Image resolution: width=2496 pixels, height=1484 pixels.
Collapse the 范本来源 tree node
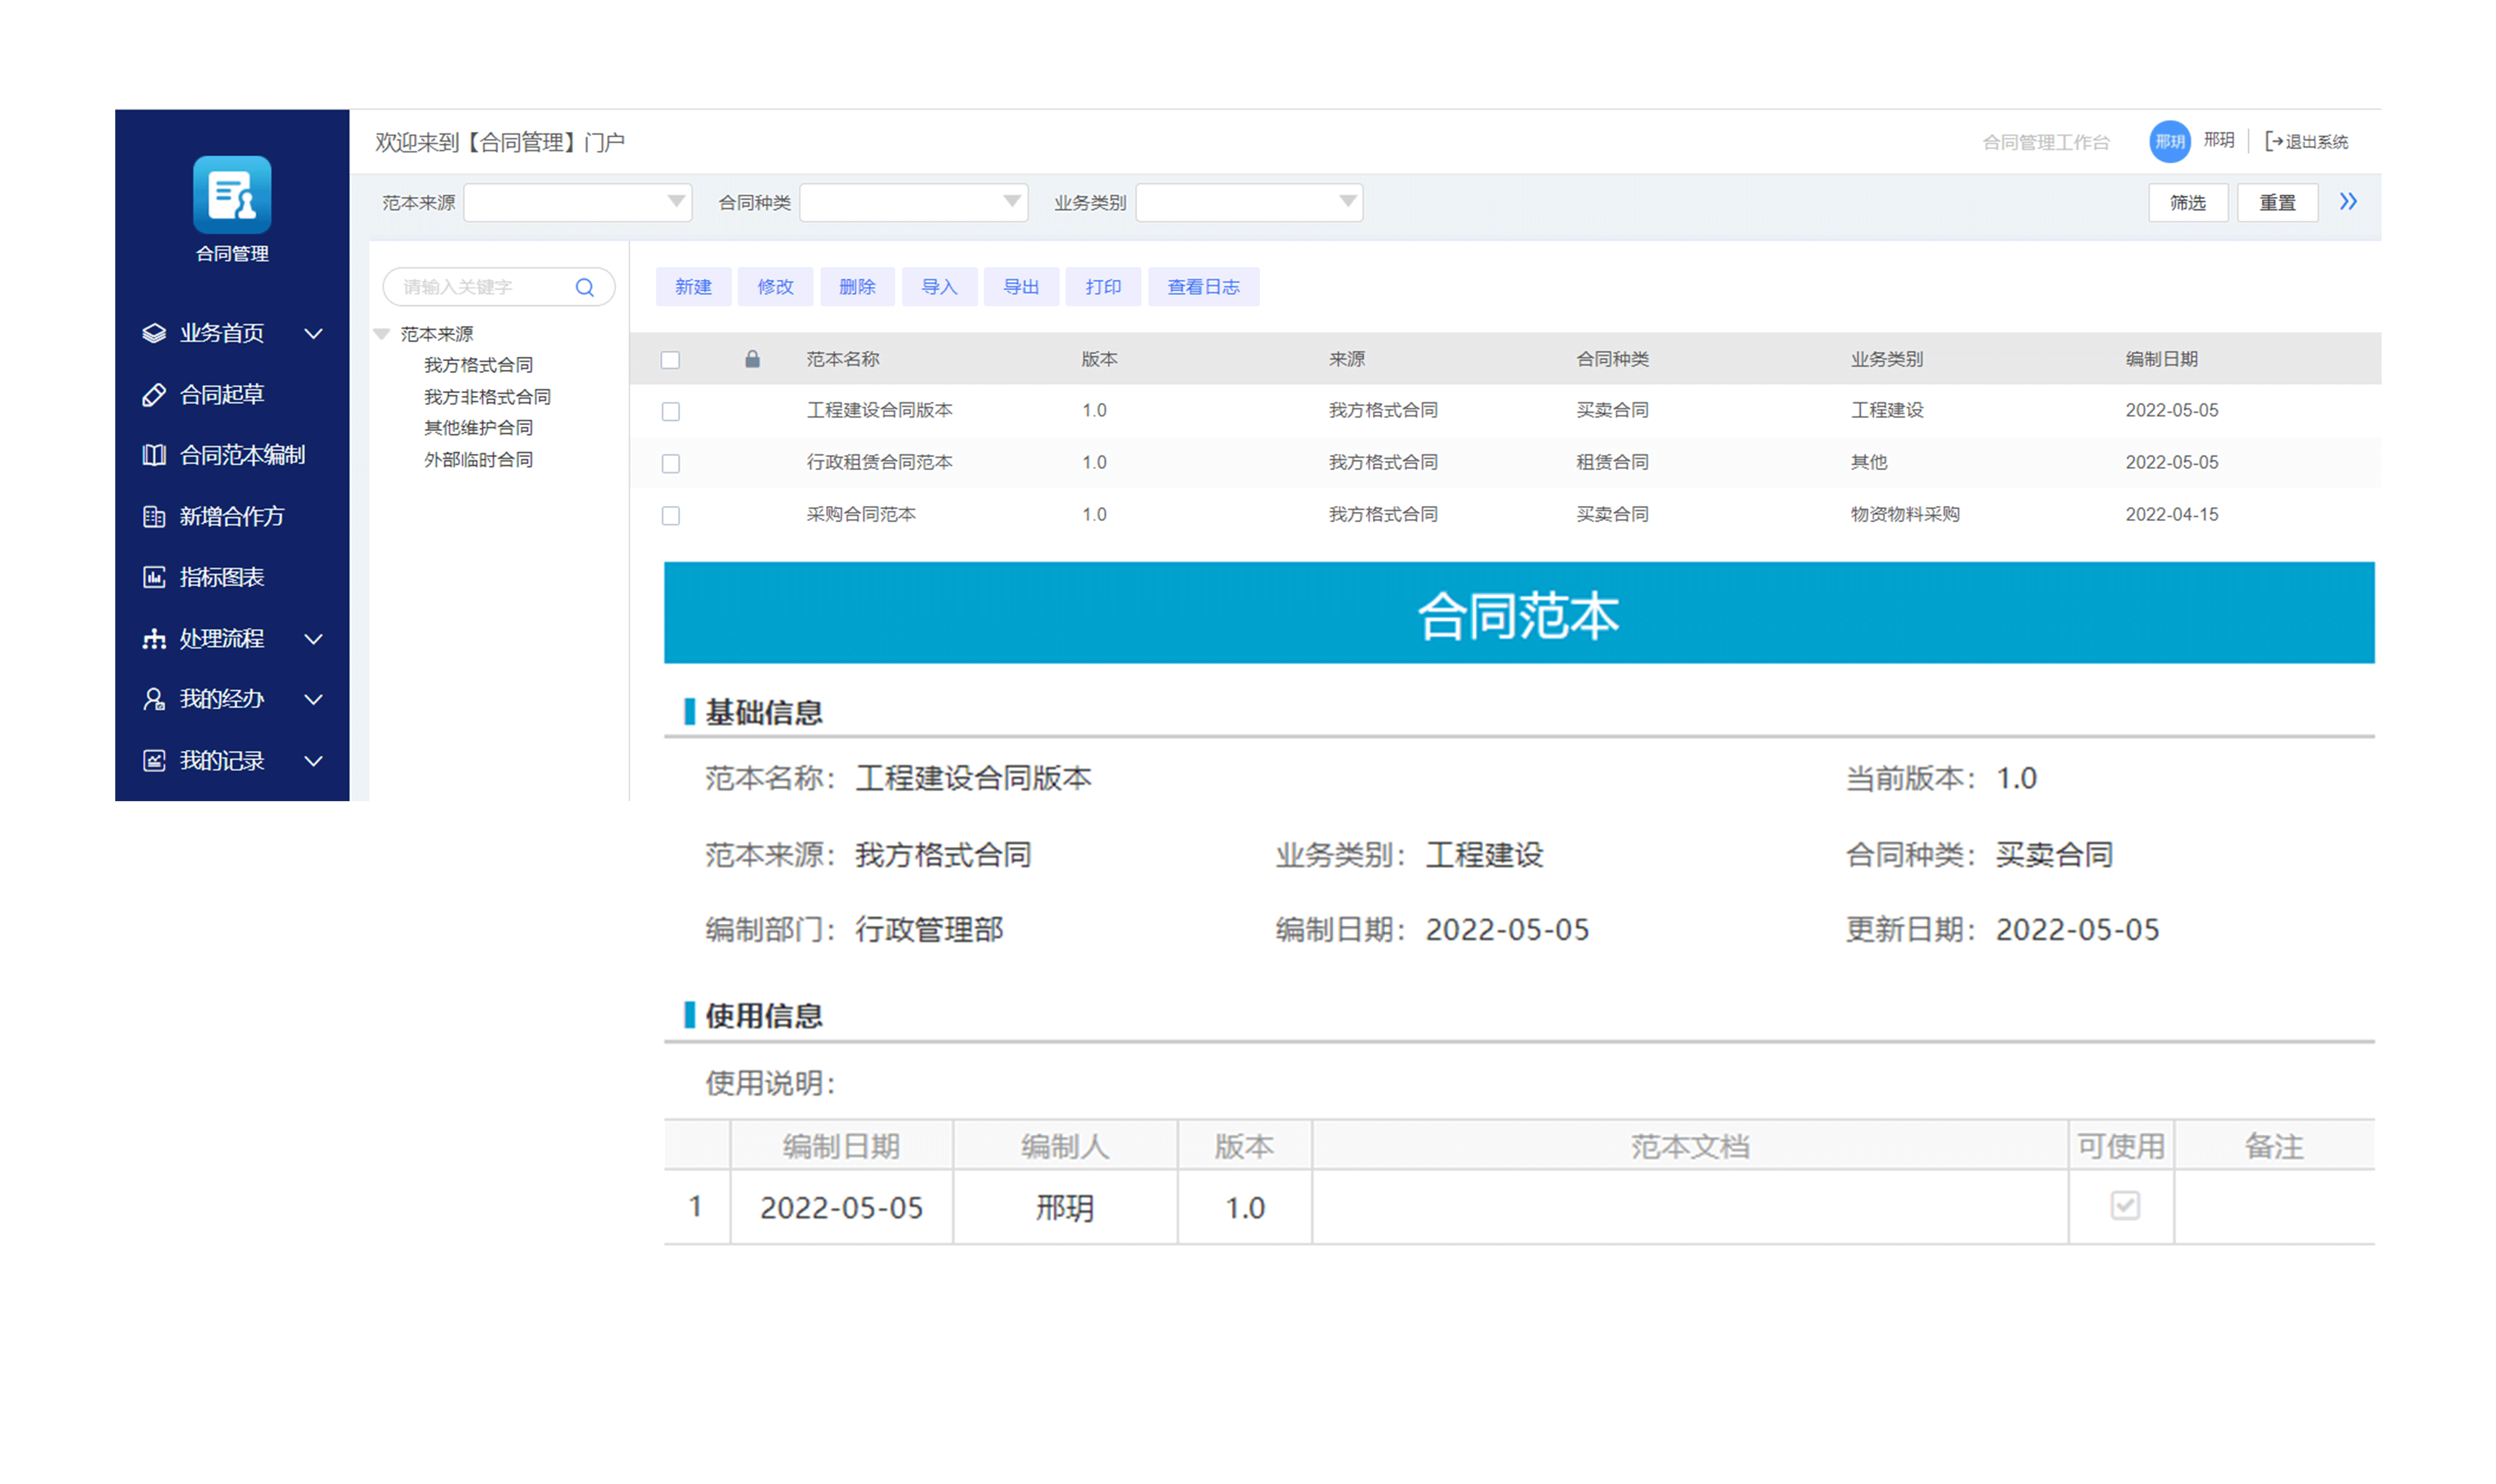[x=382, y=334]
